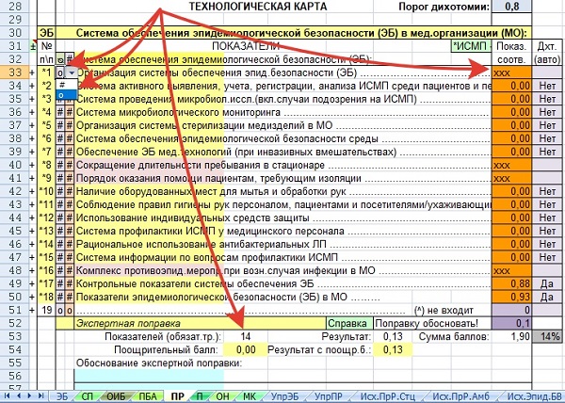This screenshot has width=565, height=403.
Task: Go to previous sheet using navigation arrow
Action: tap(19, 396)
